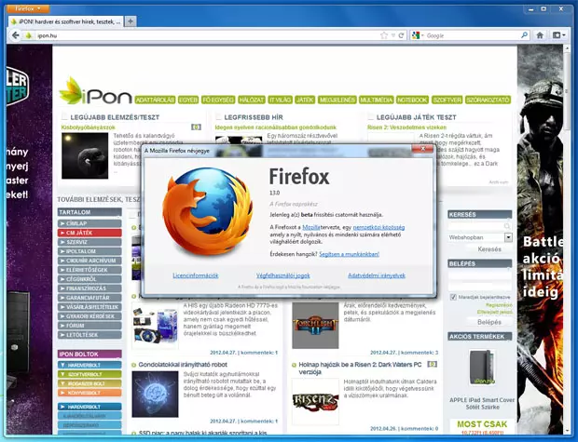This screenshot has width=578, height=442.
Task: Open SZERVIZ in the sidebar
Action: point(89,242)
